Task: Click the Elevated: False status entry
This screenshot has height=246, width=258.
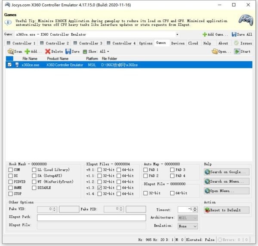Action: coord(200,240)
